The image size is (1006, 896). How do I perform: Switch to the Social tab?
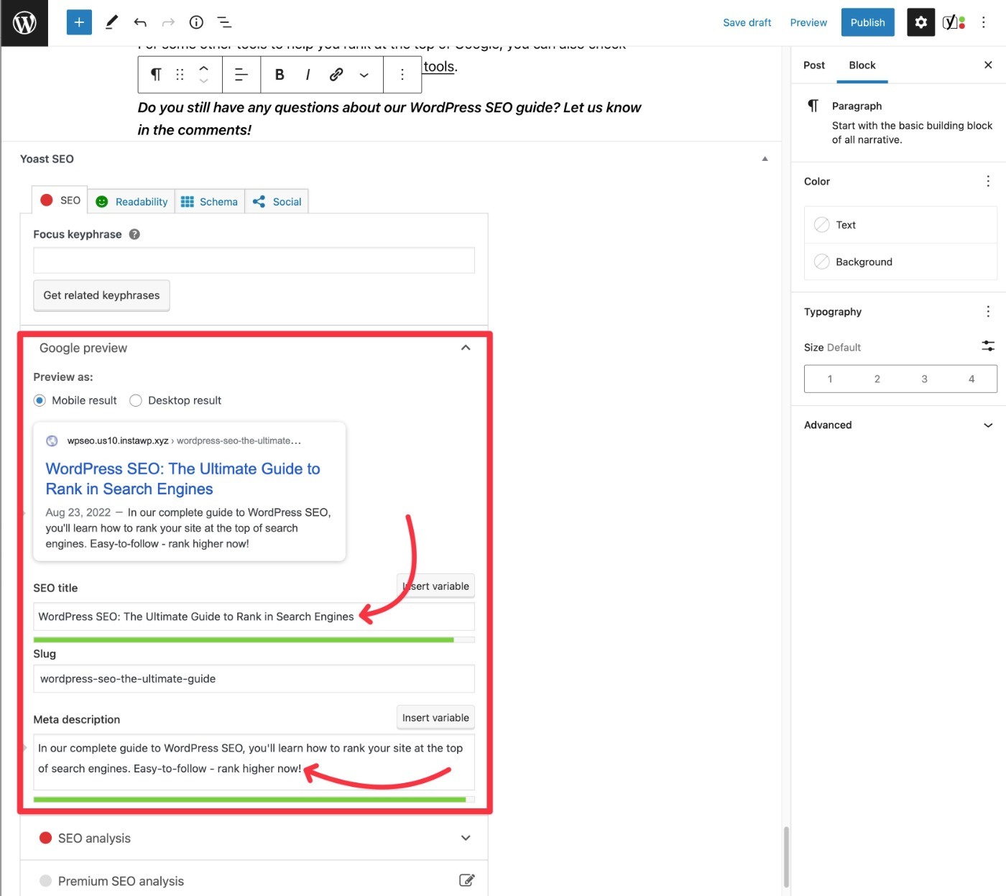point(277,202)
